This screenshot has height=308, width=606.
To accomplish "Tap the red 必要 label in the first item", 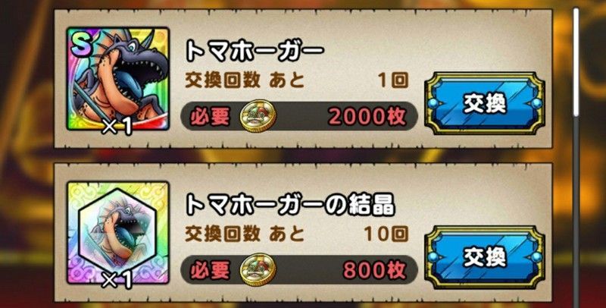I will pos(210,116).
